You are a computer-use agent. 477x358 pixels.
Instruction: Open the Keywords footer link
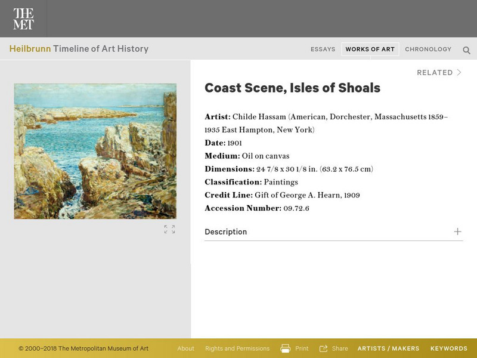(x=449, y=348)
